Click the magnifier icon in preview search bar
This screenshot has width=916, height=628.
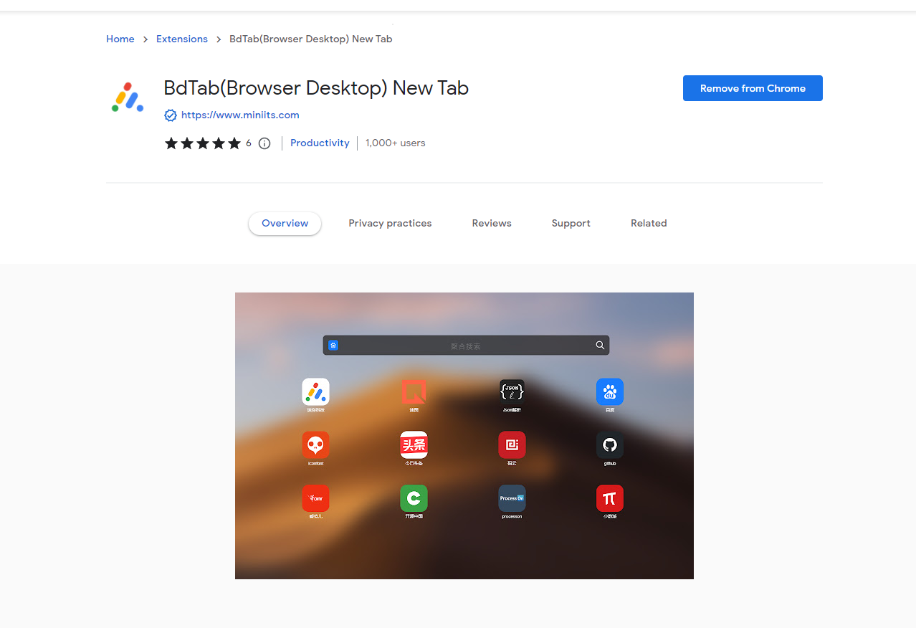click(x=600, y=346)
